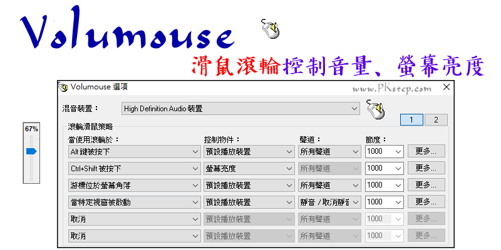This screenshot has width=501, height=250.
Task: Click the 控制物件 column header
Action: 222,139
